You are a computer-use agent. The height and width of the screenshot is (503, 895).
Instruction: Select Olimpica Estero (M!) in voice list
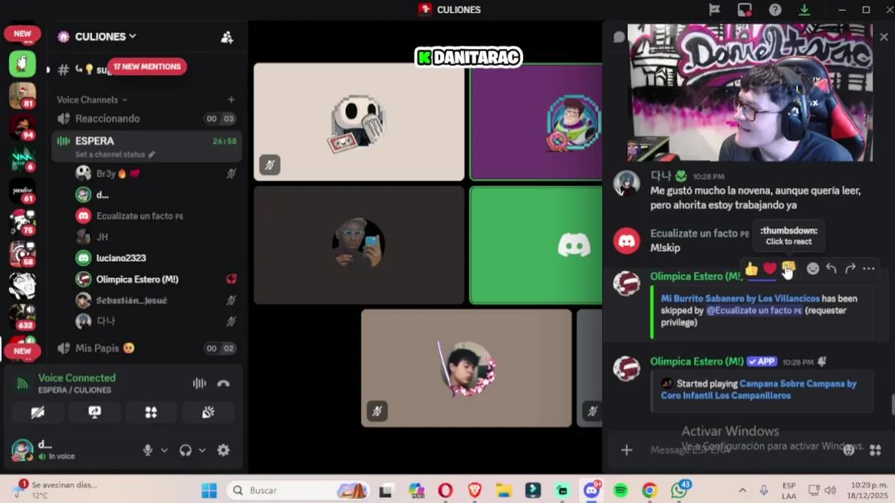[x=157, y=279]
